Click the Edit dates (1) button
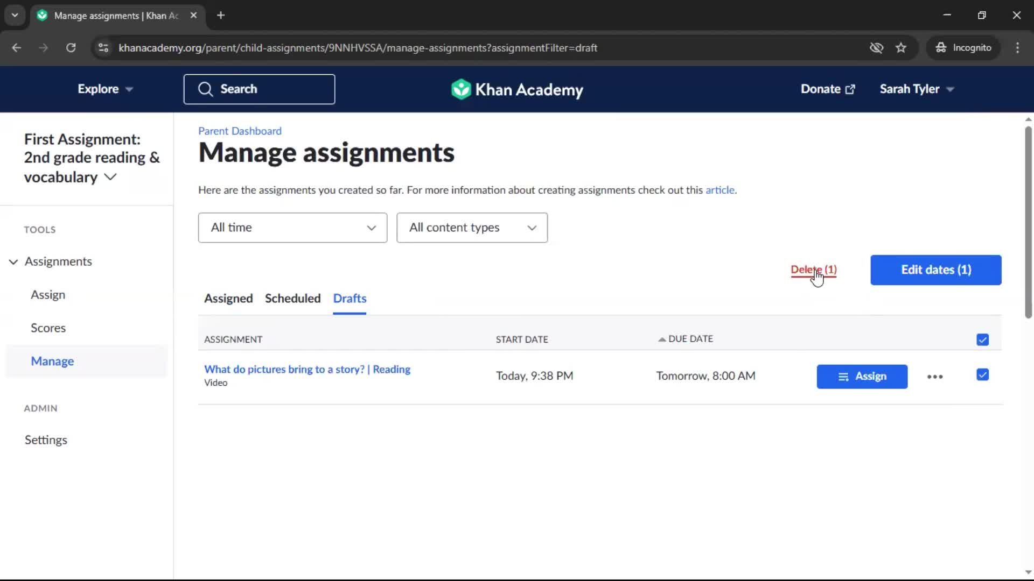 coord(935,270)
